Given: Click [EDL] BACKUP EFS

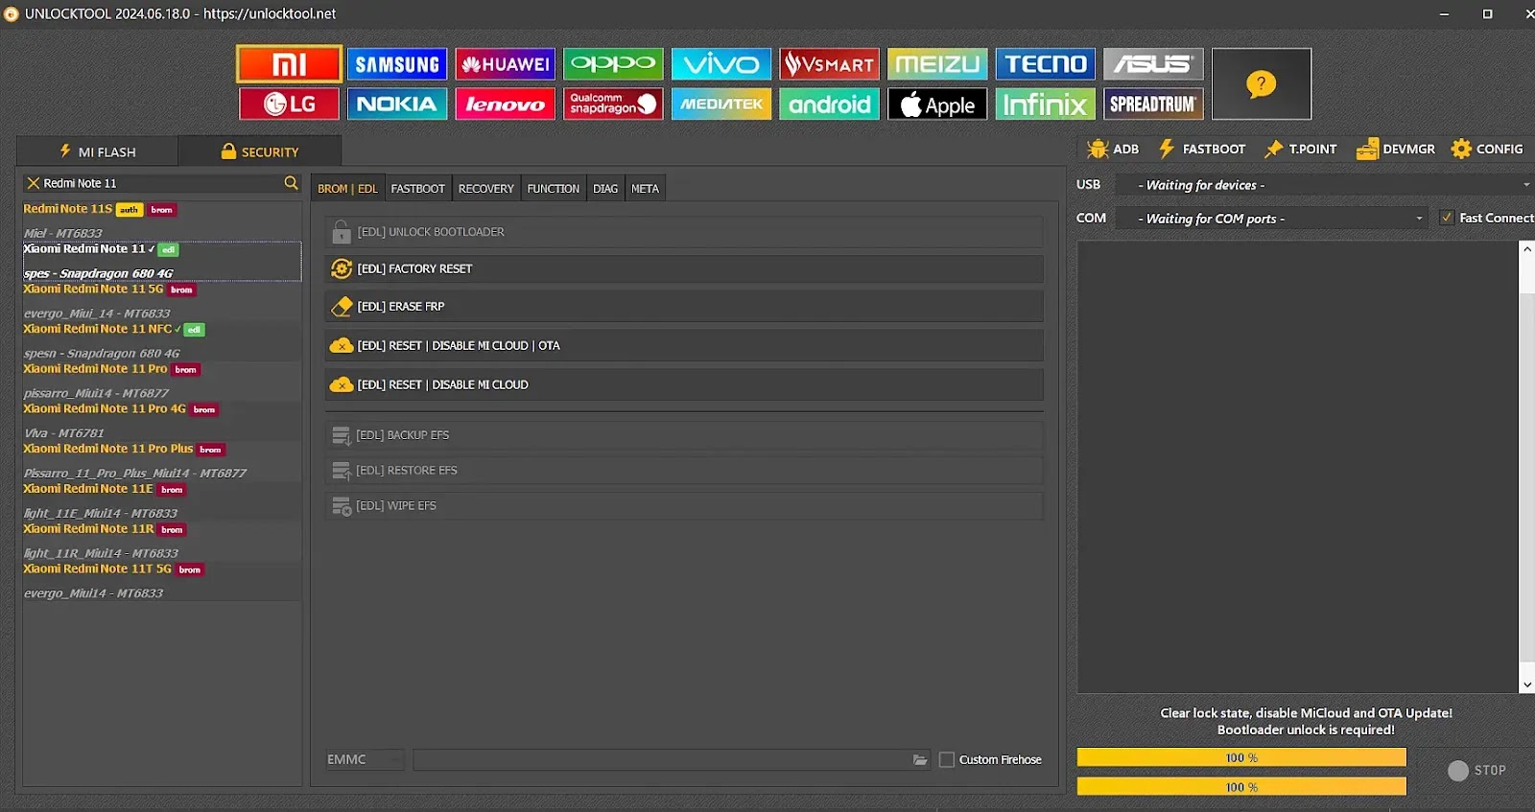Looking at the screenshot, I should tap(684, 435).
